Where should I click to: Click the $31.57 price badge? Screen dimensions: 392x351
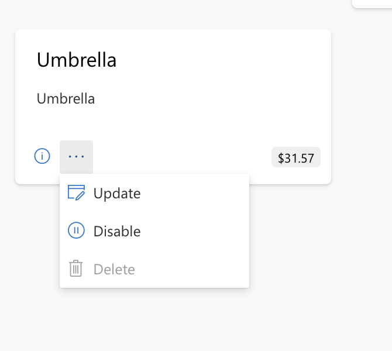point(296,158)
